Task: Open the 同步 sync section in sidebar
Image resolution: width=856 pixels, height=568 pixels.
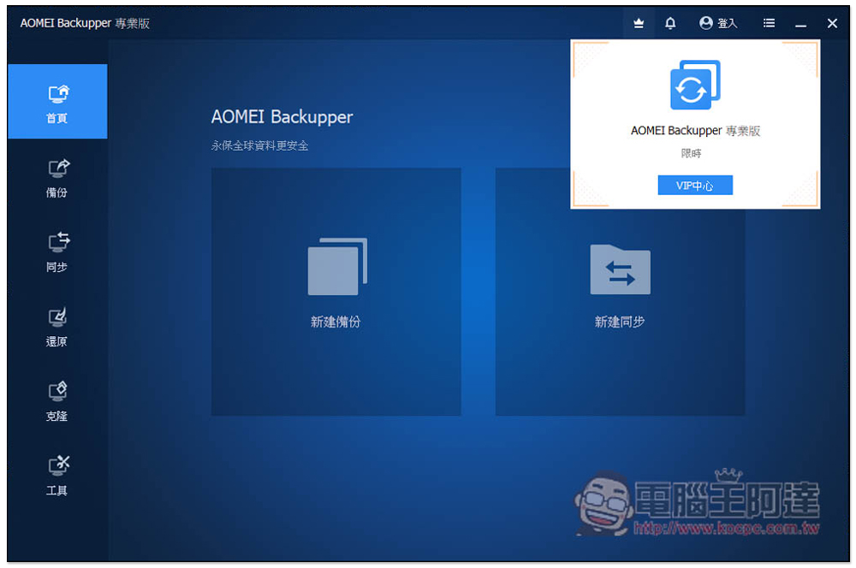Action: click(x=57, y=251)
